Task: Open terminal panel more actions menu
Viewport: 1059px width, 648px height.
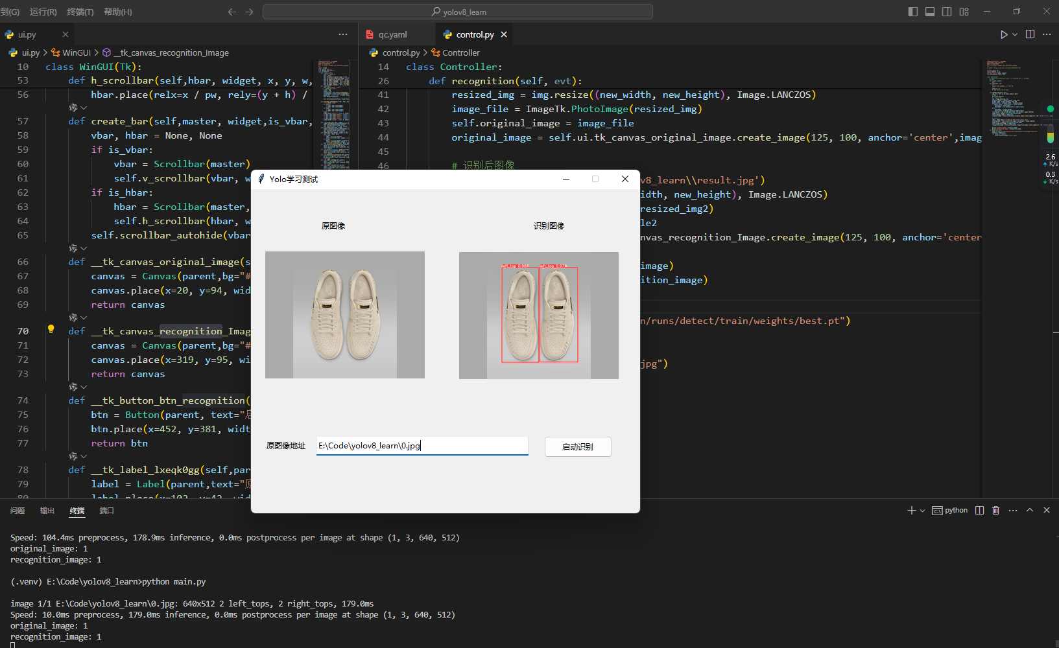Action: click(x=1013, y=511)
